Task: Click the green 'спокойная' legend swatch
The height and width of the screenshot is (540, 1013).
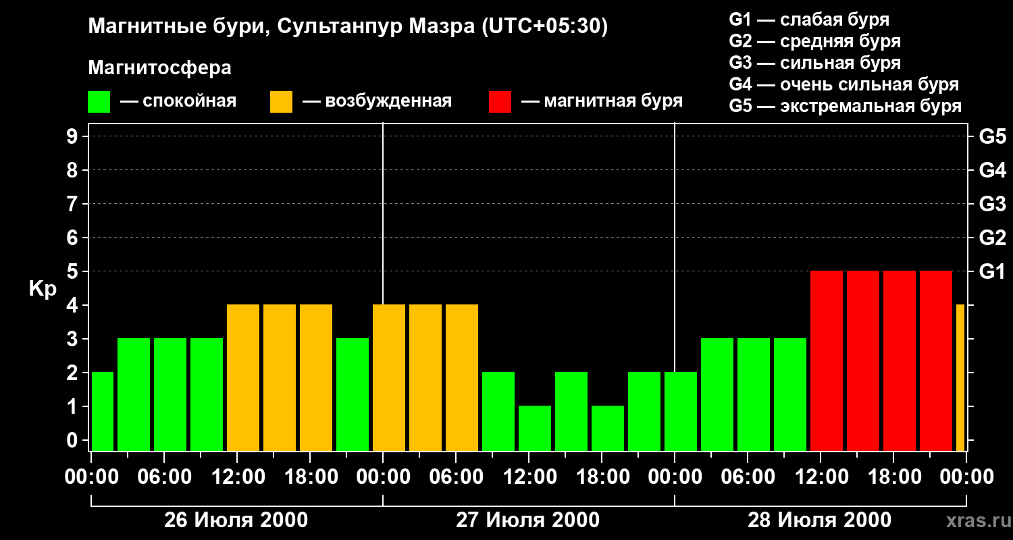Action: (x=99, y=102)
